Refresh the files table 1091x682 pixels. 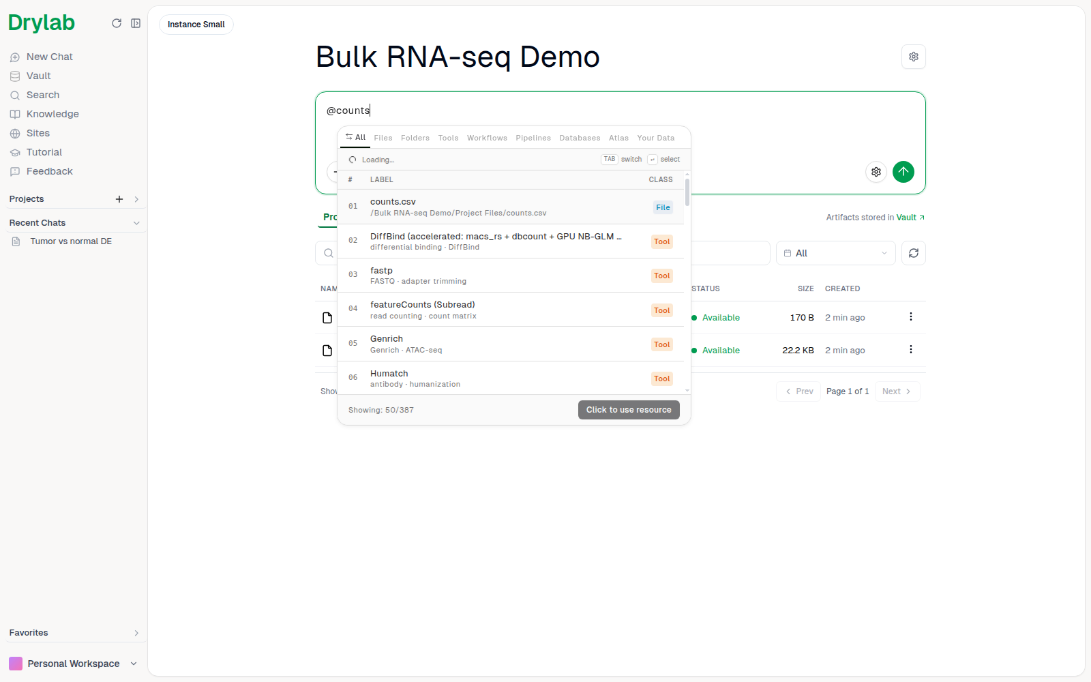pos(914,253)
